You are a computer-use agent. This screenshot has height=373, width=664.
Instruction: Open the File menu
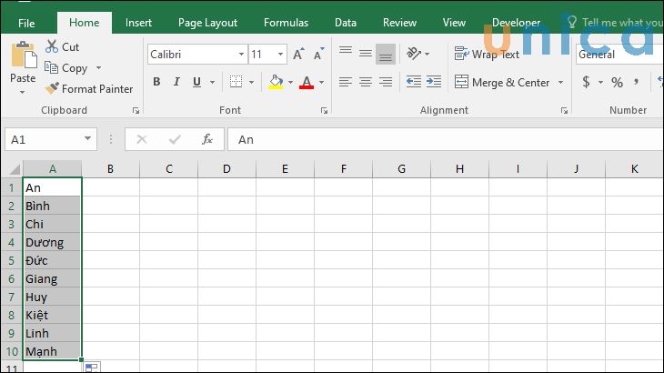click(26, 23)
